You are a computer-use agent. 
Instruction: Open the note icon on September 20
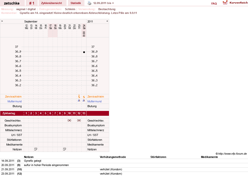point(64,149)
